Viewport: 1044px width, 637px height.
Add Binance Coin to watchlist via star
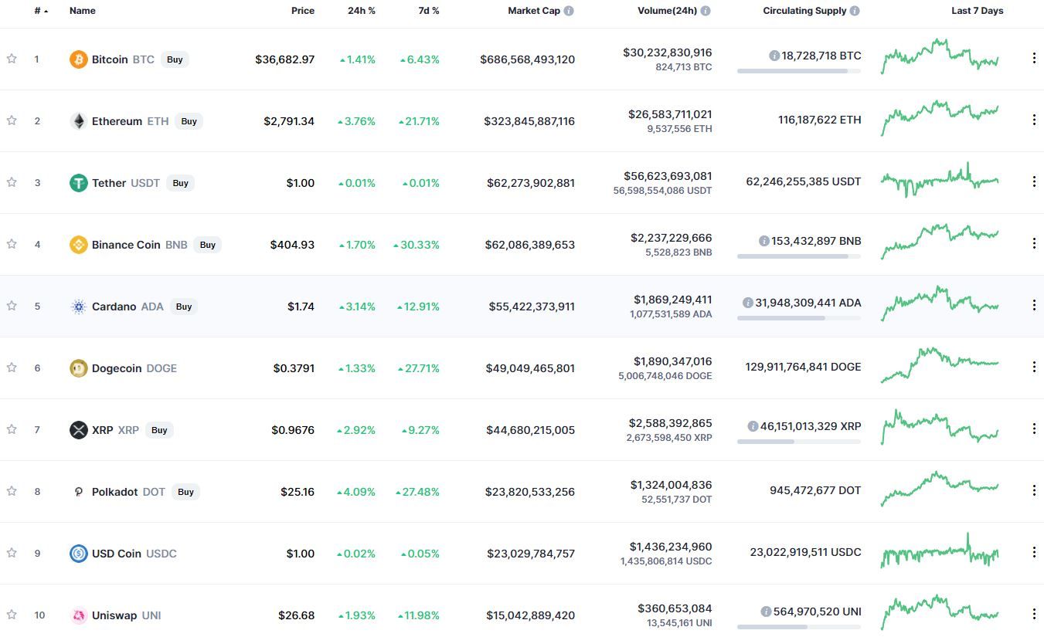pos(12,244)
